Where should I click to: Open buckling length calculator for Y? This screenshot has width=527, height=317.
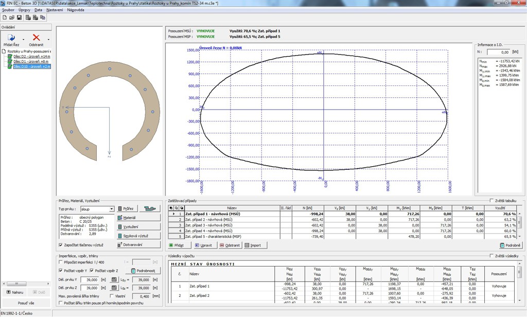pyautogui.click(x=114, y=279)
